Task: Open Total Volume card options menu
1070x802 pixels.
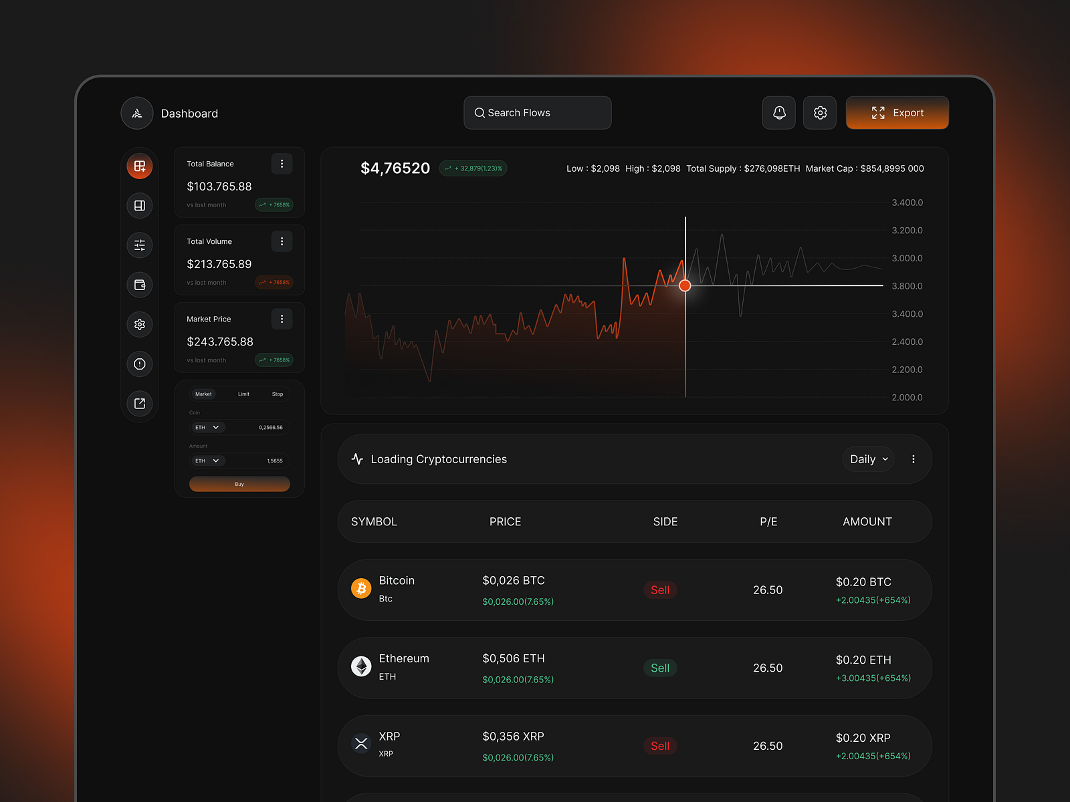Action: [x=282, y=241]
